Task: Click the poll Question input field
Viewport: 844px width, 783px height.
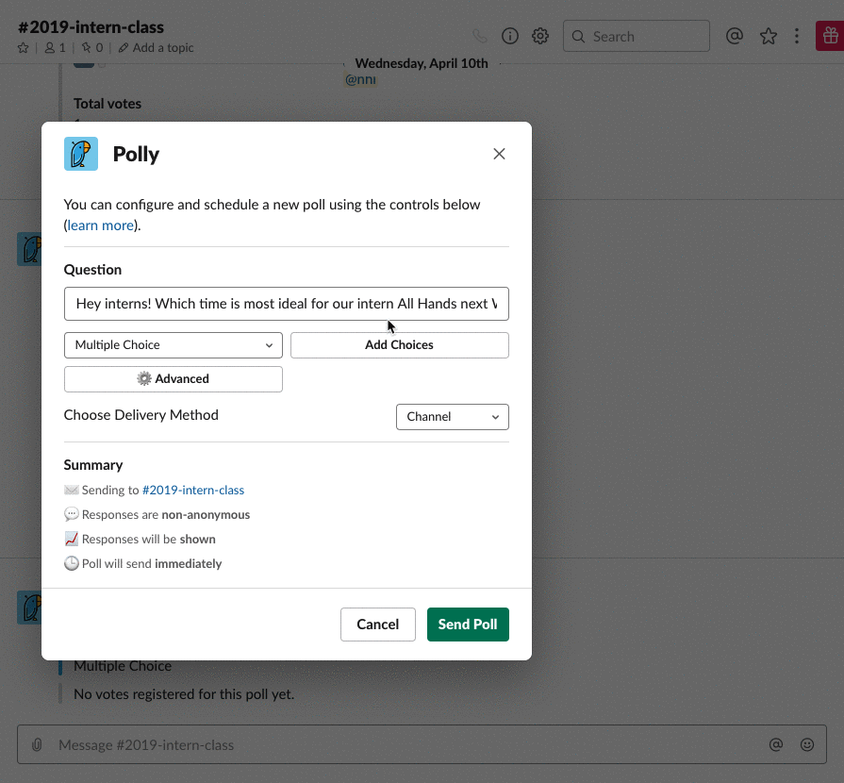Action: [x=286, y=303]
